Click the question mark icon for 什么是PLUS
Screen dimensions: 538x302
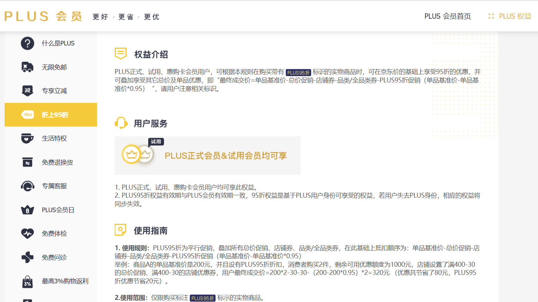click(28, 43)
